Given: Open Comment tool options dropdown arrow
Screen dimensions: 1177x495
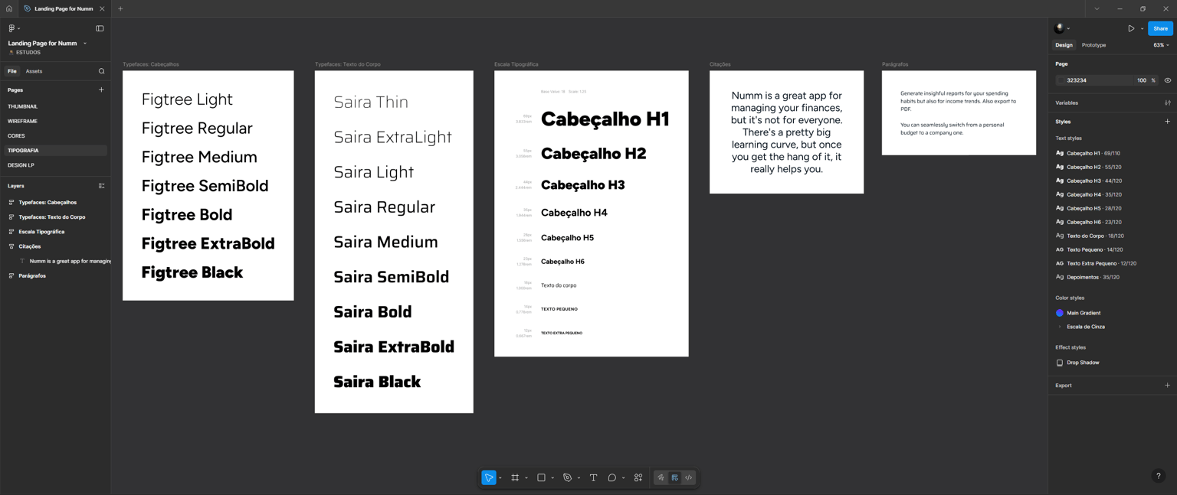Looking at the screenshot, I should [x=623, y=478].
